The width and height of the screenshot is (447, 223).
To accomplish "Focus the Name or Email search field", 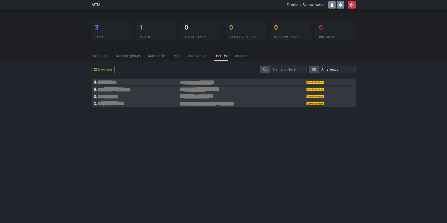I will (288, 69).
